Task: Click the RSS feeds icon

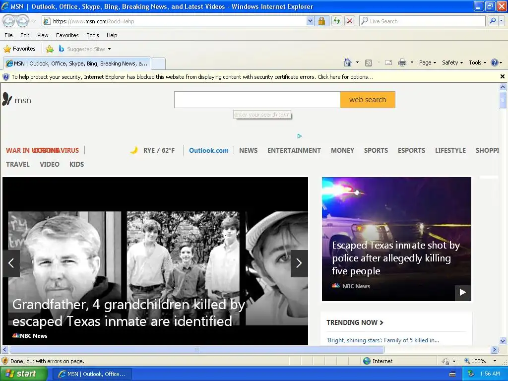Action: (x=369, y=63)
